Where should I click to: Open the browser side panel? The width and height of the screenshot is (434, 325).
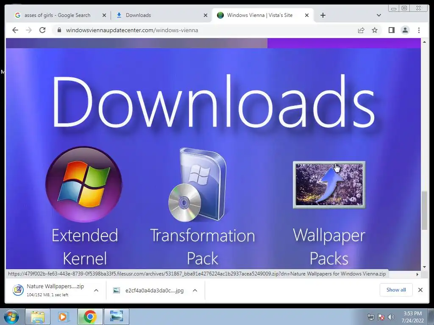(x=391, y=30)
